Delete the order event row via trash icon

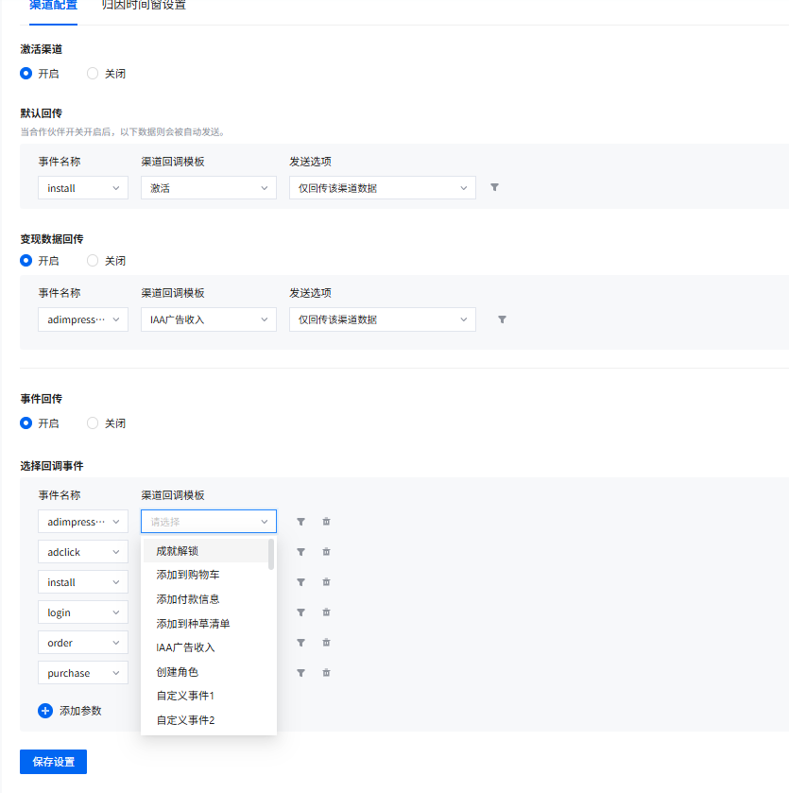pyautogui.click(x=325, y=642)
